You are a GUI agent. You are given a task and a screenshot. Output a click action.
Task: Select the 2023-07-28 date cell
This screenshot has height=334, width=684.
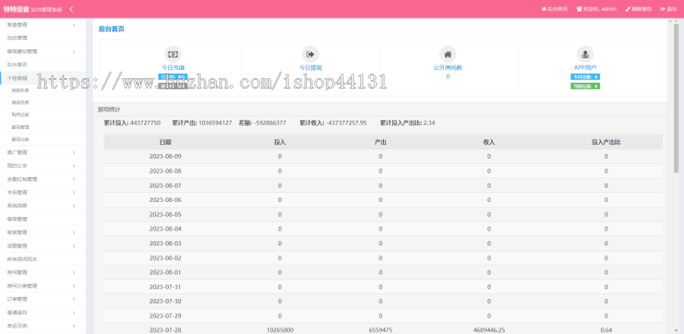point(166,330)
